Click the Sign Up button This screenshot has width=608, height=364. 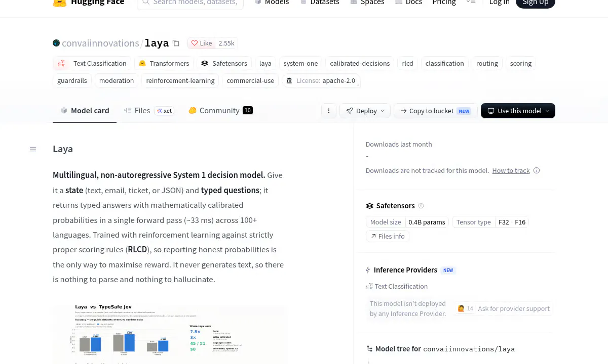535,3
